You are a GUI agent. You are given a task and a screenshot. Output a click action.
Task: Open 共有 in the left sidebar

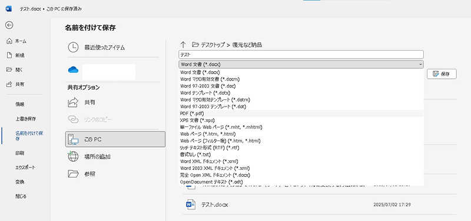pos(19,84)
